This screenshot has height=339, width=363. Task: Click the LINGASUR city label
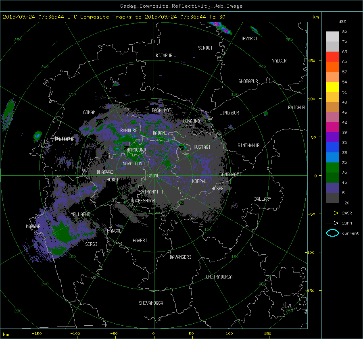pyautogui.click(x=229, y=113)
